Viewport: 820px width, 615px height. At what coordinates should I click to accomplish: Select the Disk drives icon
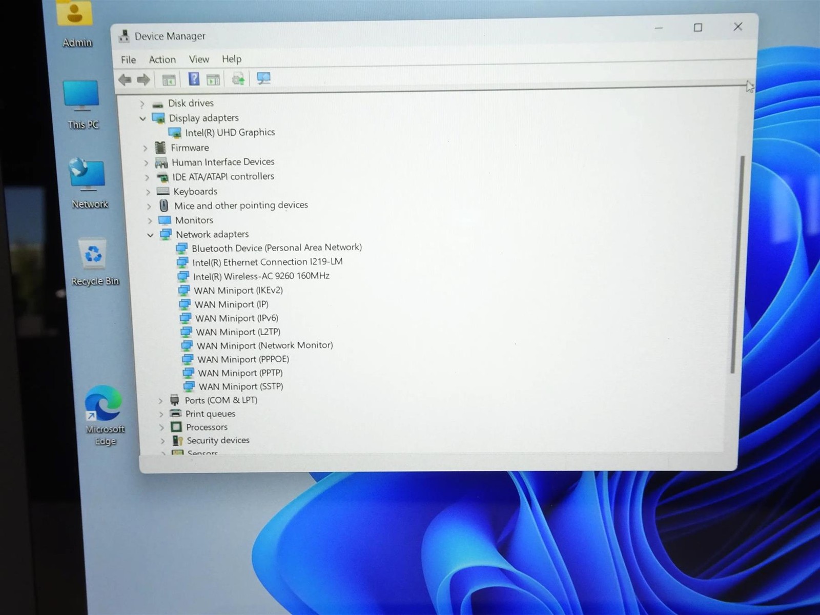pyautogui.click(x=158, y=104)
